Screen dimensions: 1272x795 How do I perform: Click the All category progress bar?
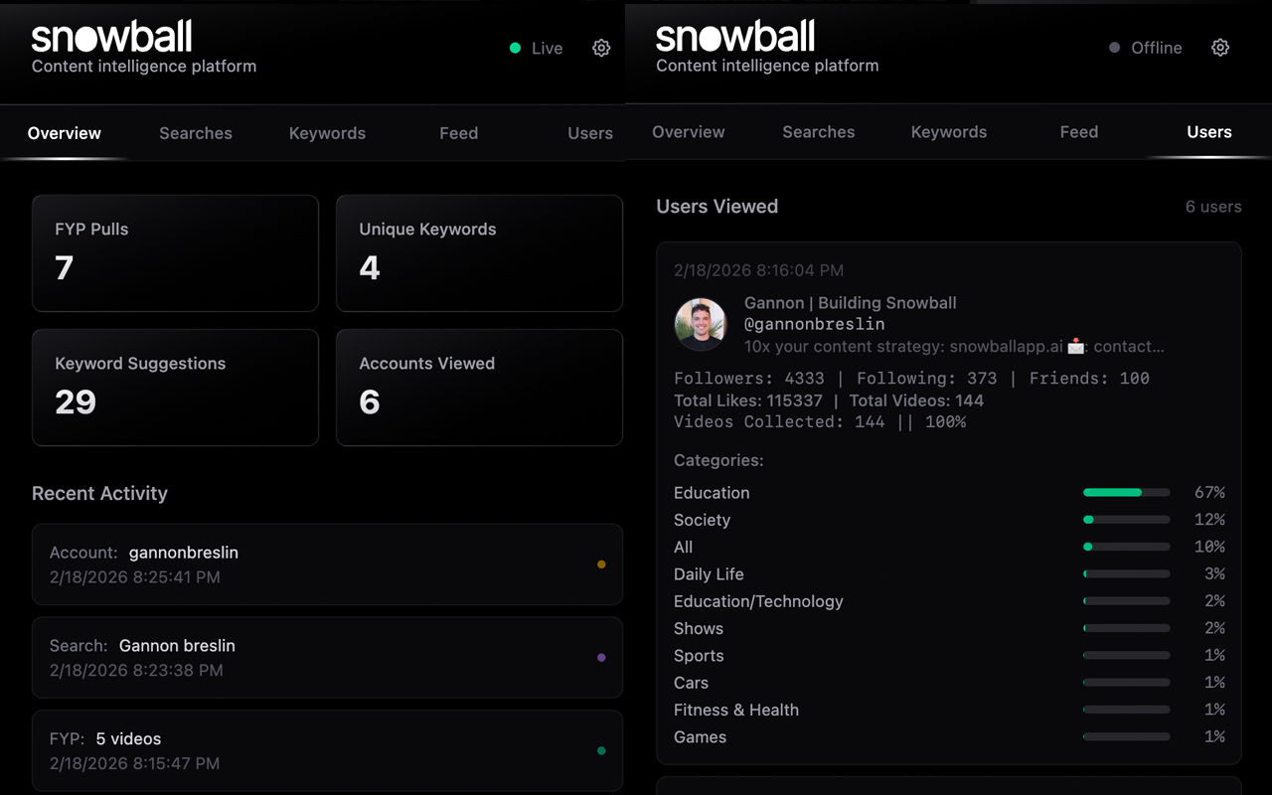point(1126,547)
